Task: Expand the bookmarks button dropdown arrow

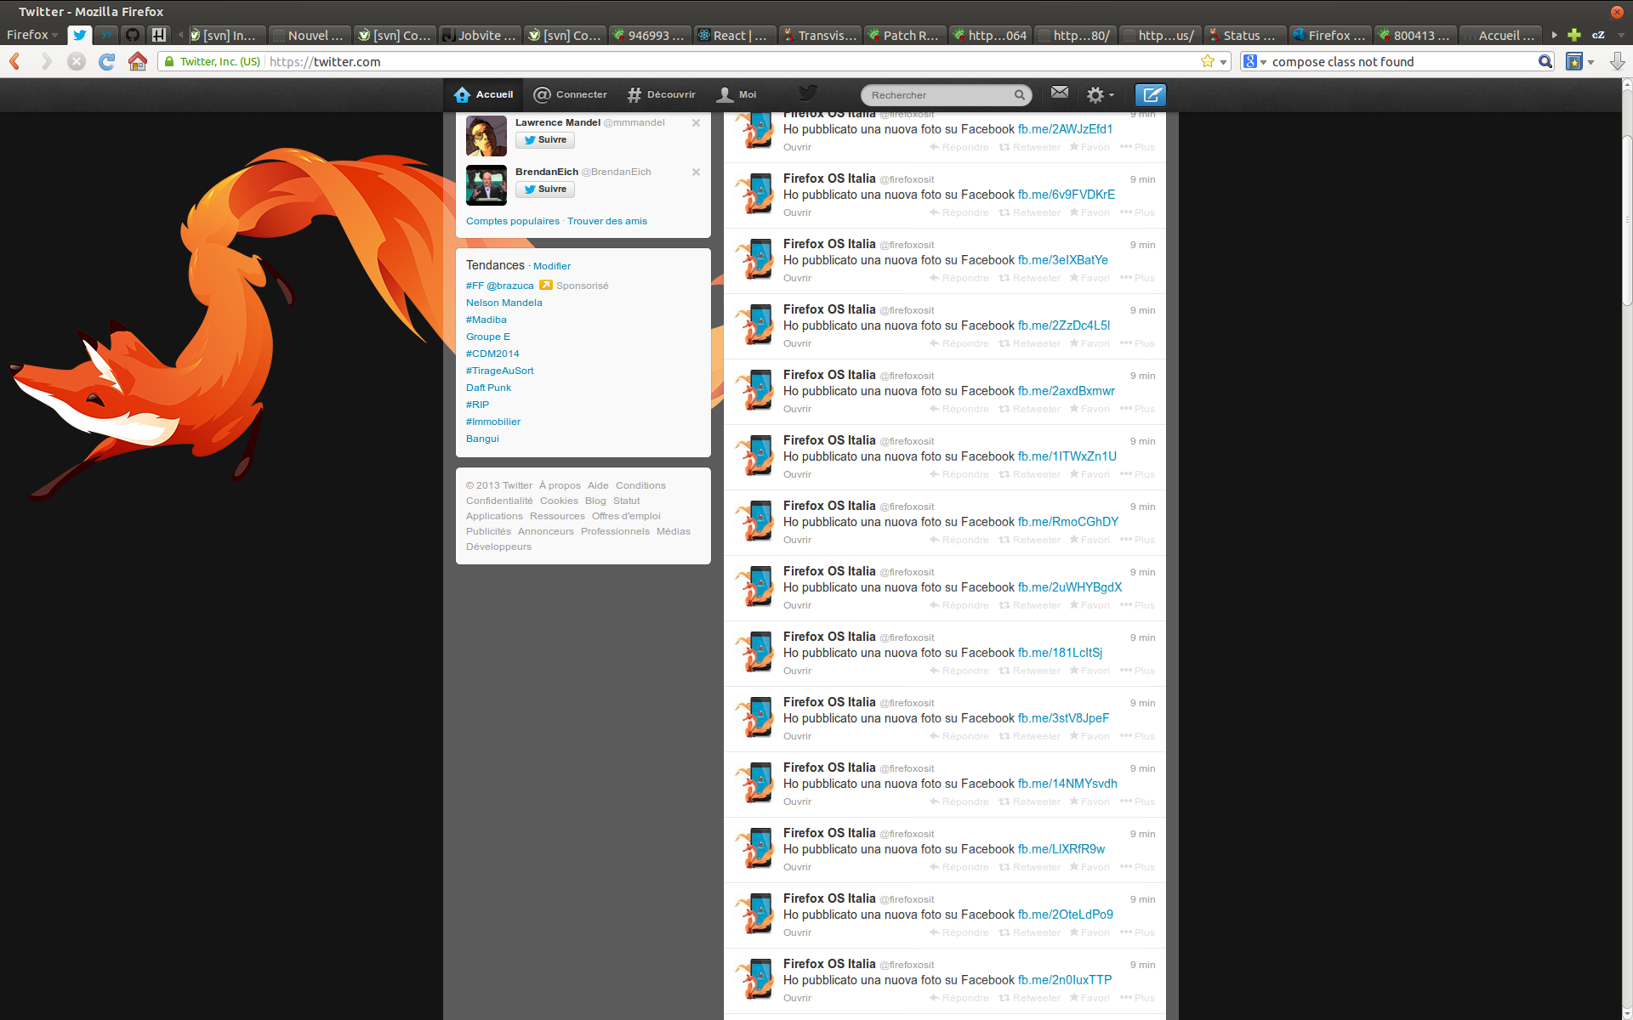Action: (1590, 62)
